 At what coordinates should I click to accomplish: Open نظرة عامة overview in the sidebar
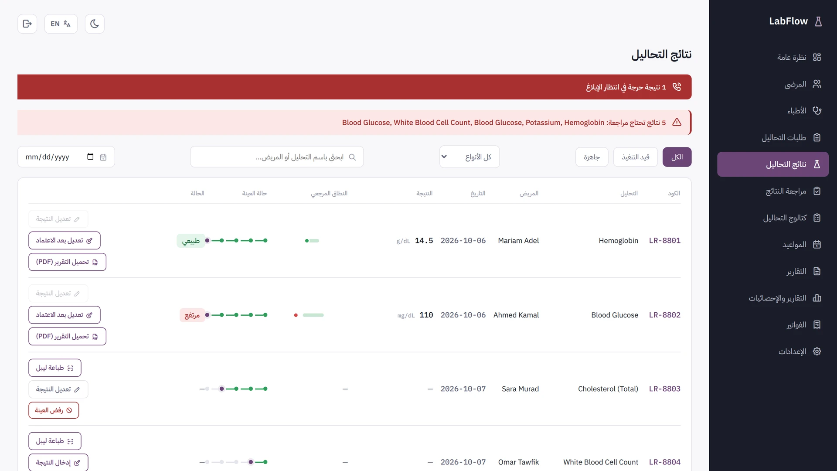(773, 57)
